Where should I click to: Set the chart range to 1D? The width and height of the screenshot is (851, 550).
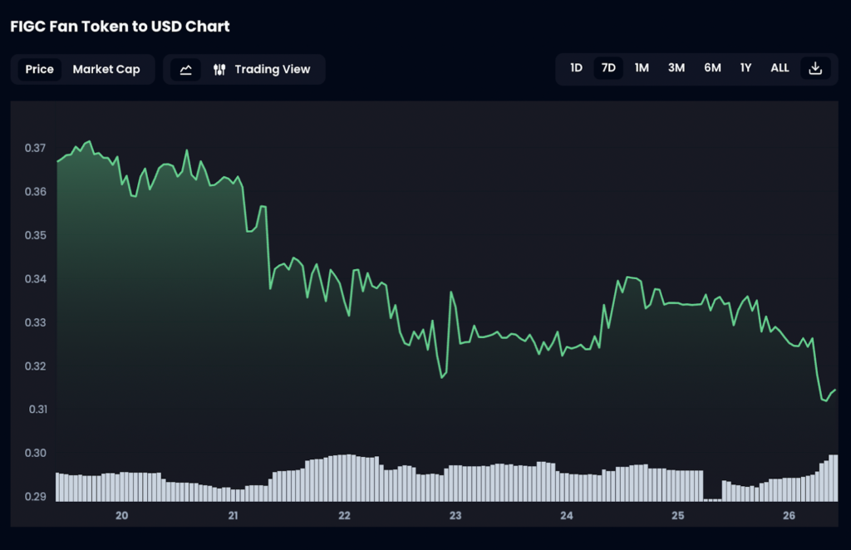(x=576, y=68)
